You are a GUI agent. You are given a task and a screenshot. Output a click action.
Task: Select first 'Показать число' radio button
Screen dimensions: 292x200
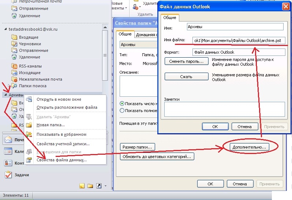point(122,103)
